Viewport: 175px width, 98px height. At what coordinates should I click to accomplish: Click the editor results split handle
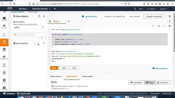click(x=110, y=73)
